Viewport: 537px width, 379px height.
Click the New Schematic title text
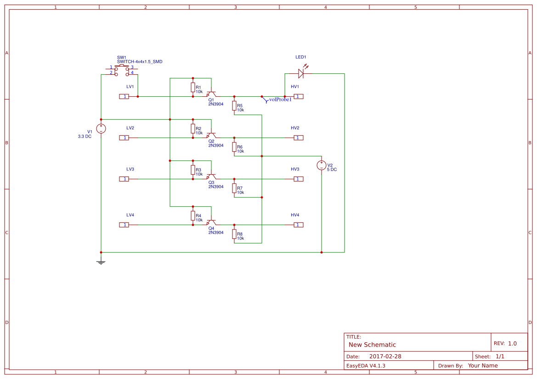point(372,345)
